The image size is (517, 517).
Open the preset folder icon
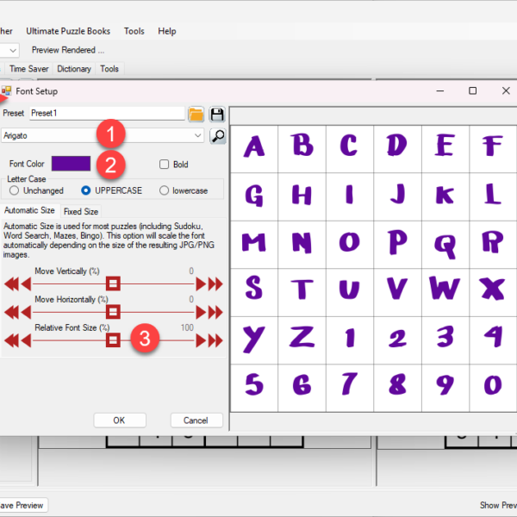click(x=196, y=114)
